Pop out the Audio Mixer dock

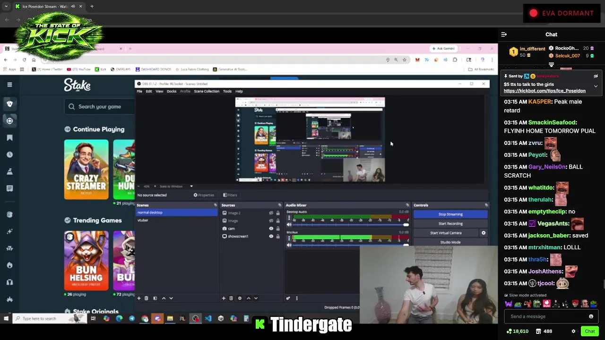407,205
